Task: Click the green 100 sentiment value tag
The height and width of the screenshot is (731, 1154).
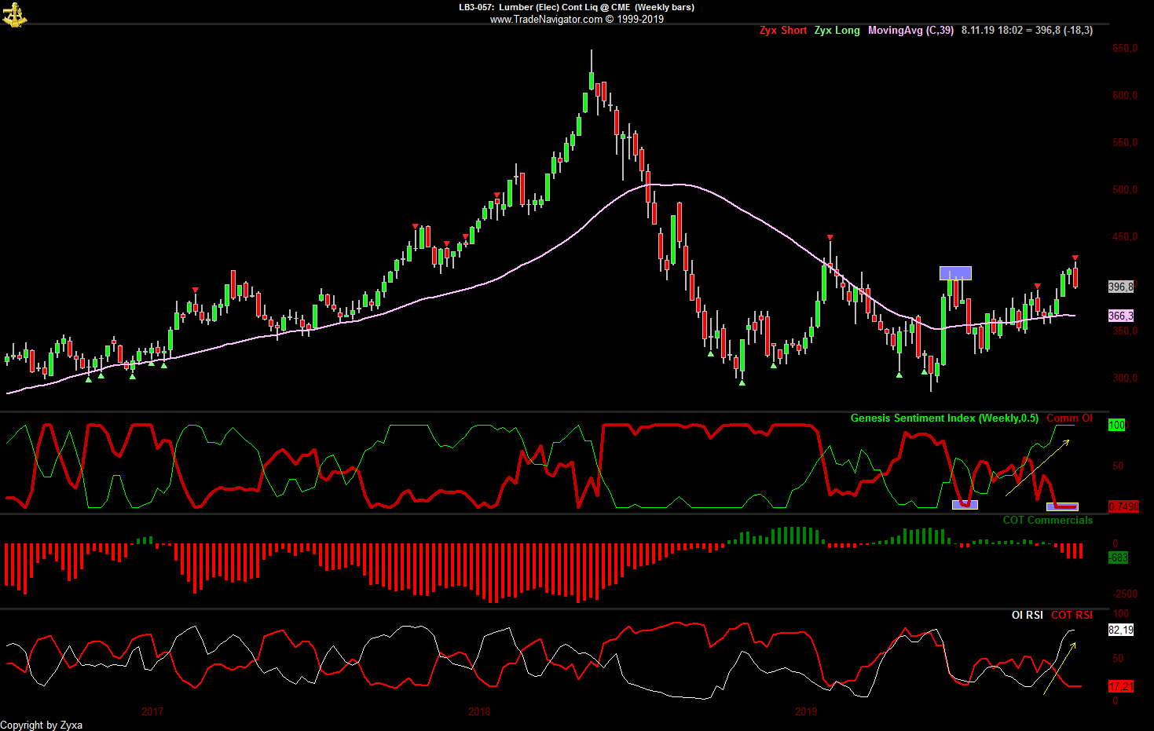Action: [x=1116, y=425]
